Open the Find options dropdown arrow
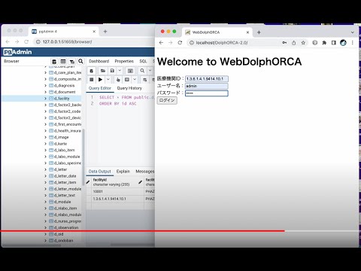 (x=150, y=71)
